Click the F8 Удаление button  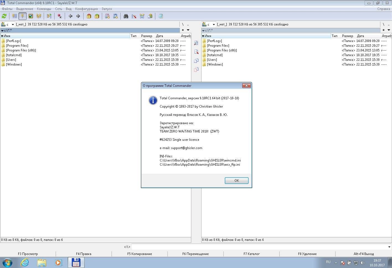click(307, 254)
